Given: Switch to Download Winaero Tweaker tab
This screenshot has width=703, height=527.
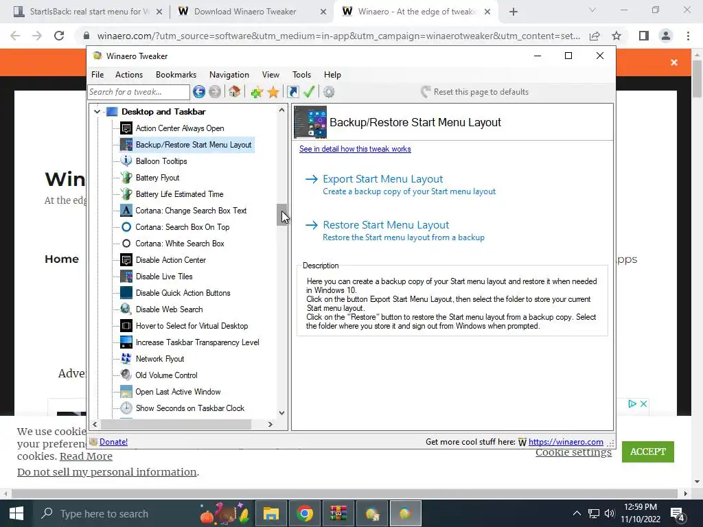Looking at the screenshot, I should pyautogui.click(x=253, y=12).
